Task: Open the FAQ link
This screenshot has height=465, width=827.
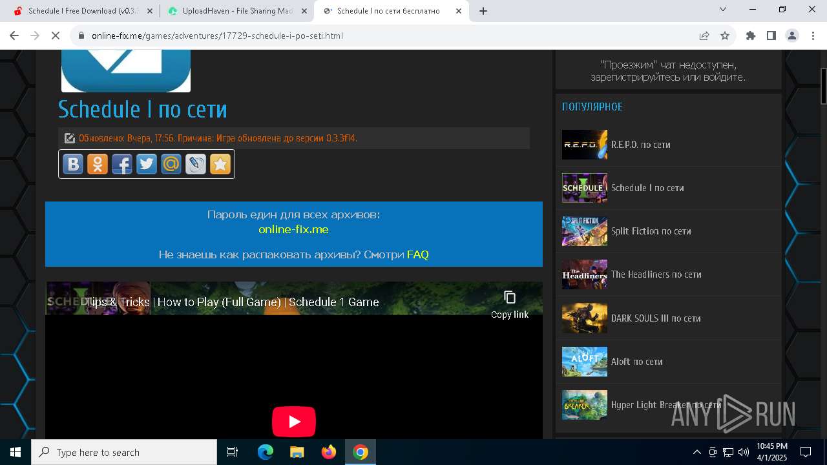Action: [x=418, y=254]
